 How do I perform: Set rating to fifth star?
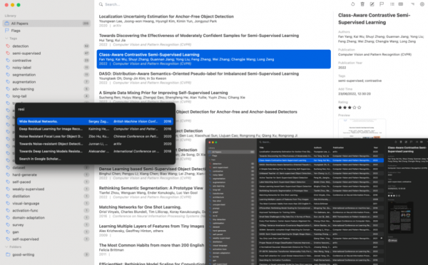(x=360, y=108)
